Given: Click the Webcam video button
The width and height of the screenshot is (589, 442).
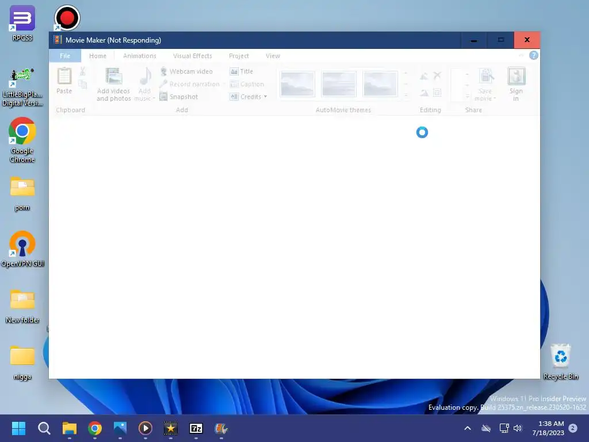Looking at the screenshot, I should tap(186, 71).
